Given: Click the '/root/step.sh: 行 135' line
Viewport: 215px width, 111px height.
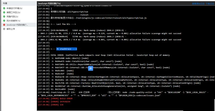Looking at the screenshot, I should 123,94.
